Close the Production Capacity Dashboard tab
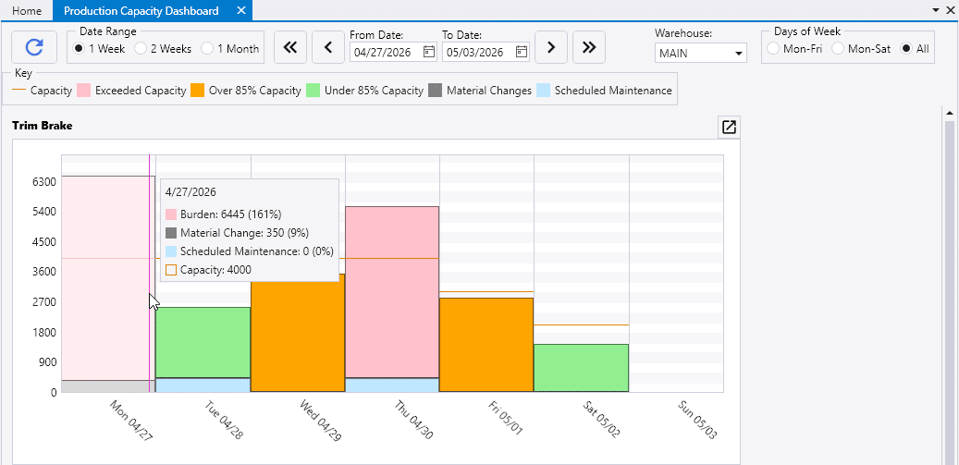Screen dimensions: 959x465 point(240,11)
